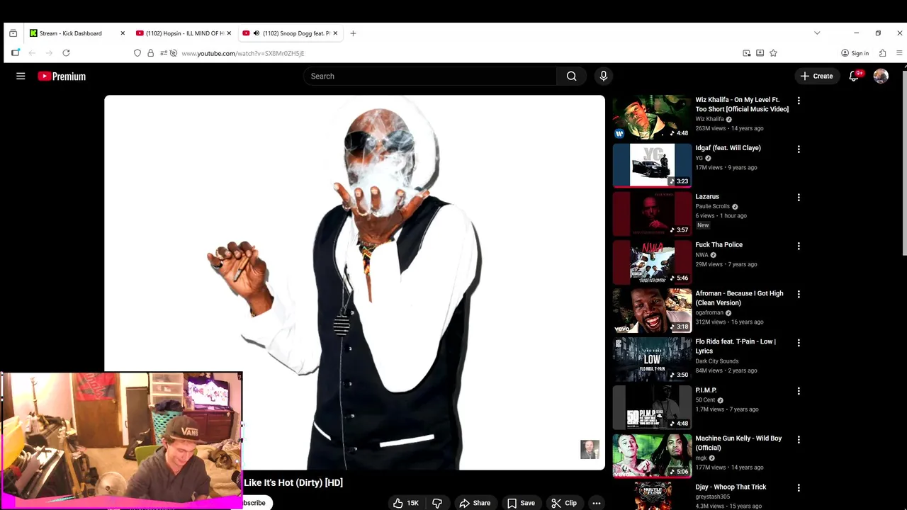This screenshot has height=510, width=907.
Task: Open Djay - Whoop That Trick title
Action: (731, 487)
